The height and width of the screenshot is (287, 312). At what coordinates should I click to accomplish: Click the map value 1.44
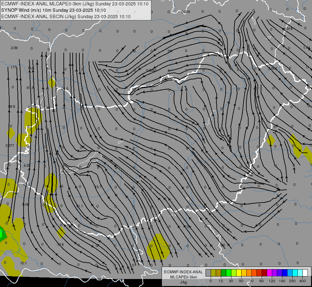pos(307,48)
